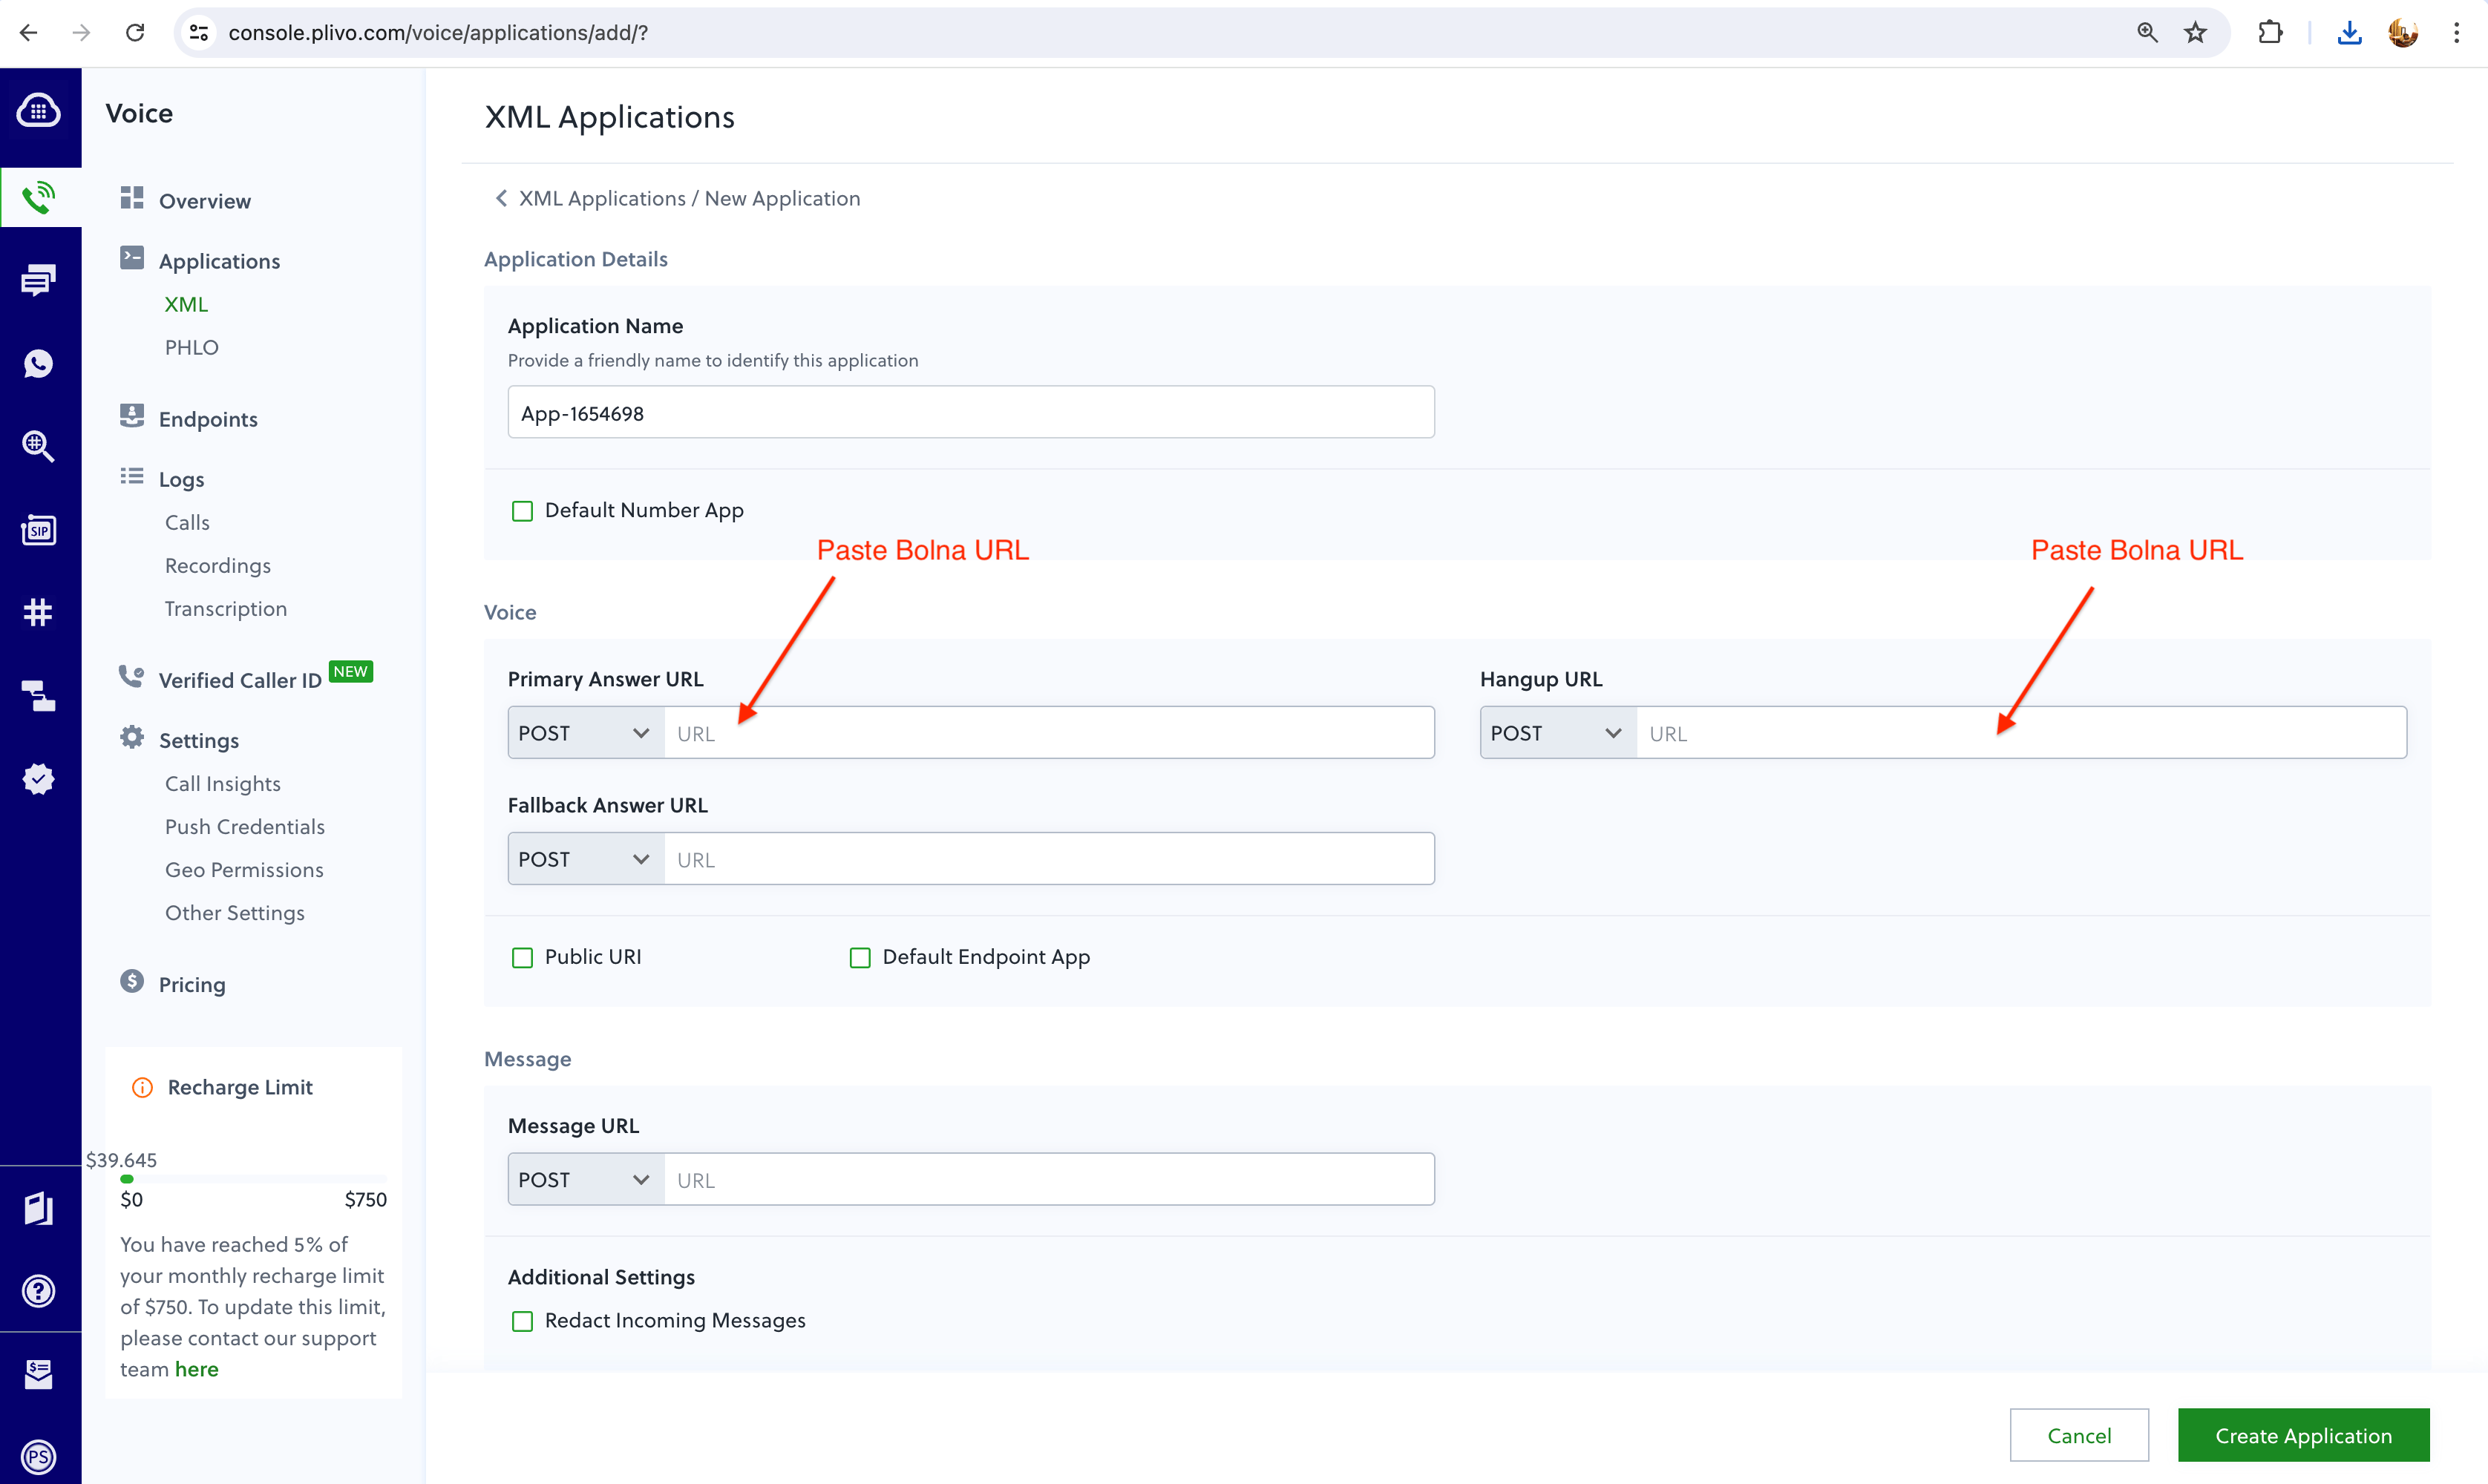Toggle Default Endpoint App checkbox

(x=860, y=958)
